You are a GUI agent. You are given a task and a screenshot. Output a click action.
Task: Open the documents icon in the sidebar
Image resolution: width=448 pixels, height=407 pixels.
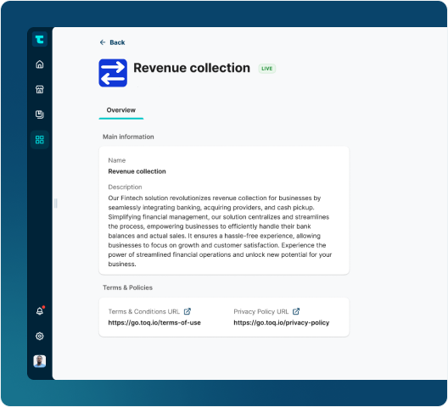(40, 114)
